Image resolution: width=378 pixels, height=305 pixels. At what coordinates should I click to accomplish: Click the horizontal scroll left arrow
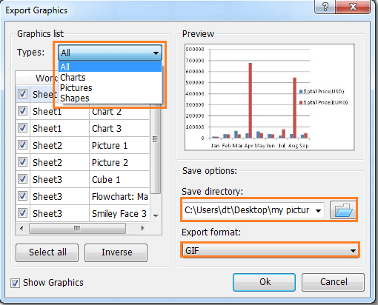coord(21,228)
